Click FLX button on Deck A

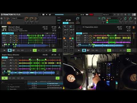[18, 50]
